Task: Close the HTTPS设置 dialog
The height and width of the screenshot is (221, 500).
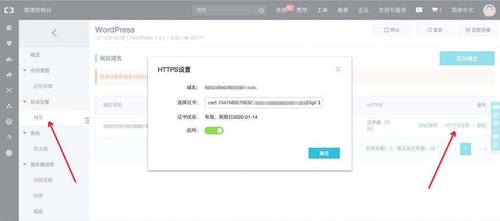Action: 338,69
